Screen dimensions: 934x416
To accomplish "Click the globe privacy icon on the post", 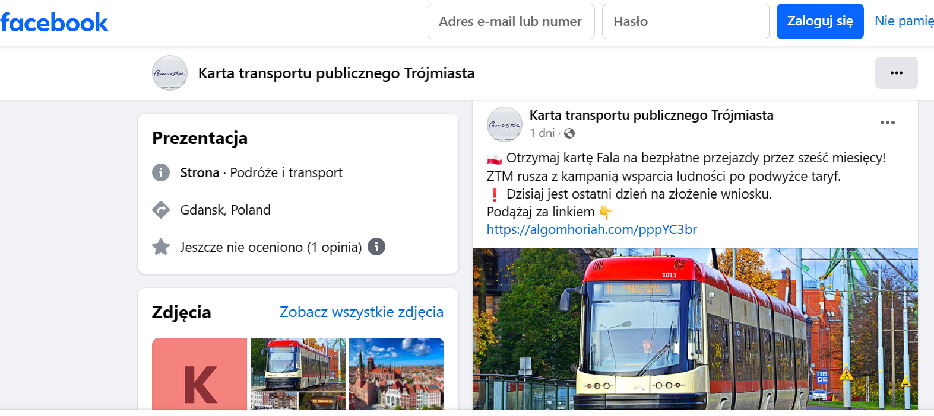I will [569, 133].
